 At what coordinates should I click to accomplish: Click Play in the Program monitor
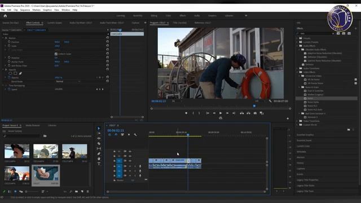(221, 113)
